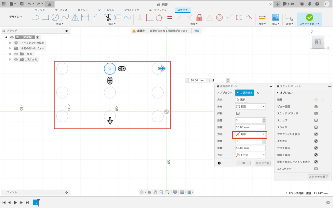Click the Redo arrow
Viewport: 333px width, 208px height.
tap(38, 4)
